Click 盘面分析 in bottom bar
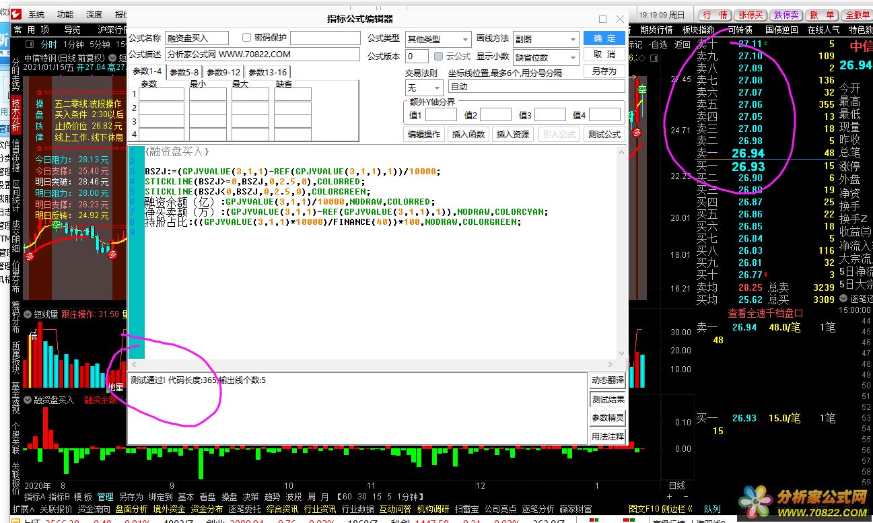Image resolution: width=873 pixels, height=523 pixels. [131, 509]
